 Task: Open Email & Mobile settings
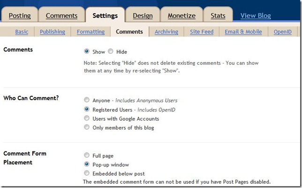coord(242,32)
